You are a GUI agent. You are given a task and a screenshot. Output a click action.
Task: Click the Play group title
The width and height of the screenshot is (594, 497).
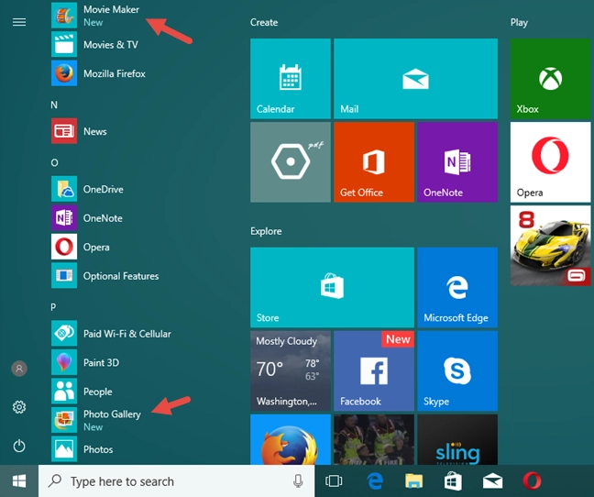[x=519, y=23]
